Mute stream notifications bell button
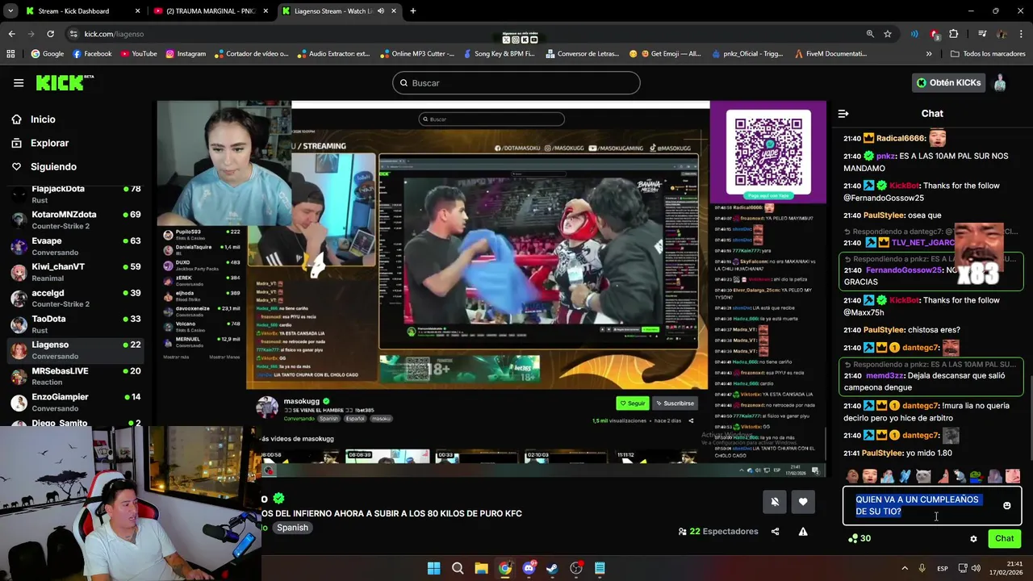This screenshot has width=1033, height=581. 775,502
